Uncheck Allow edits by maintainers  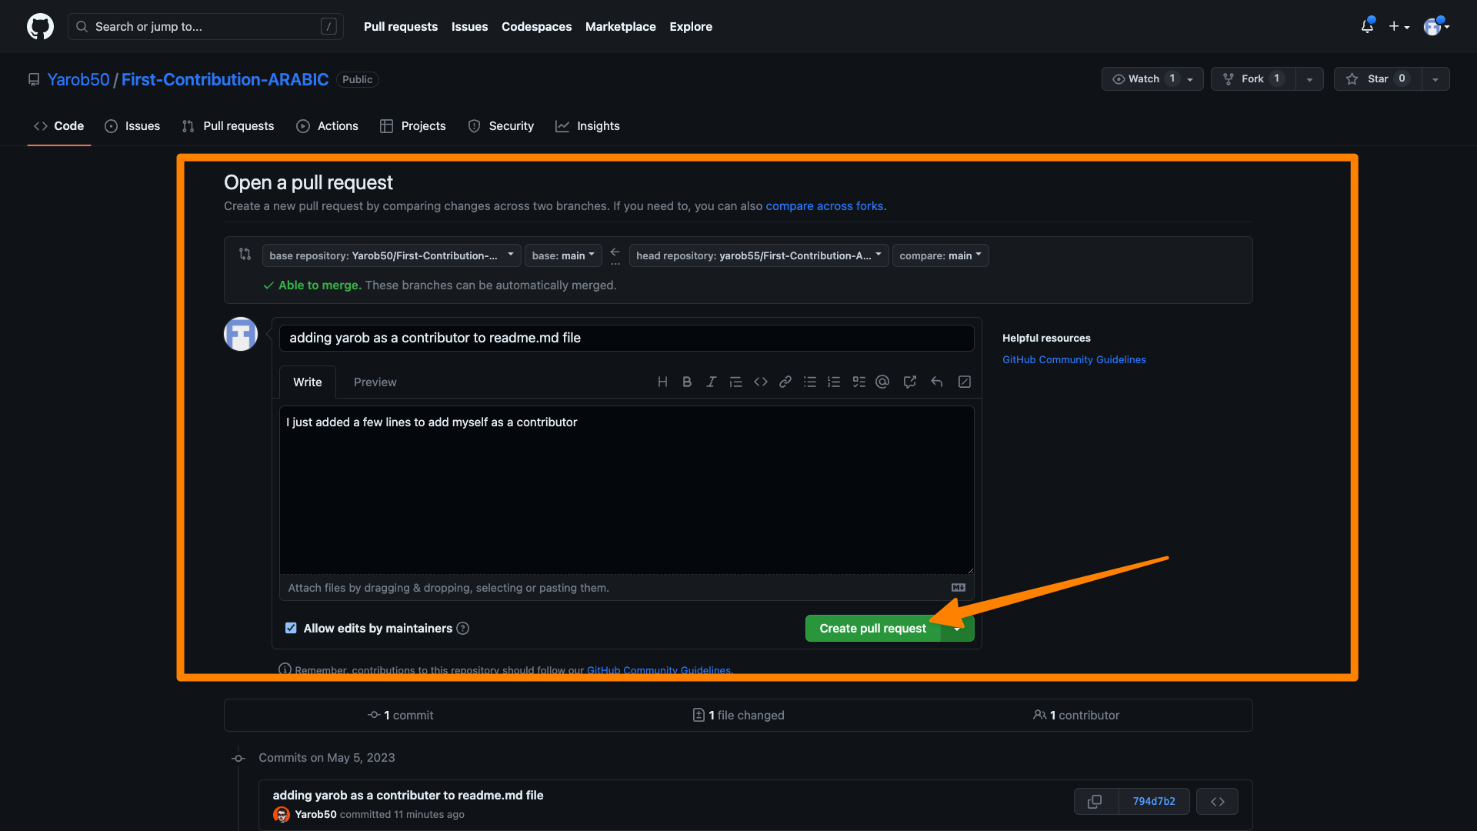pos(291,628)
